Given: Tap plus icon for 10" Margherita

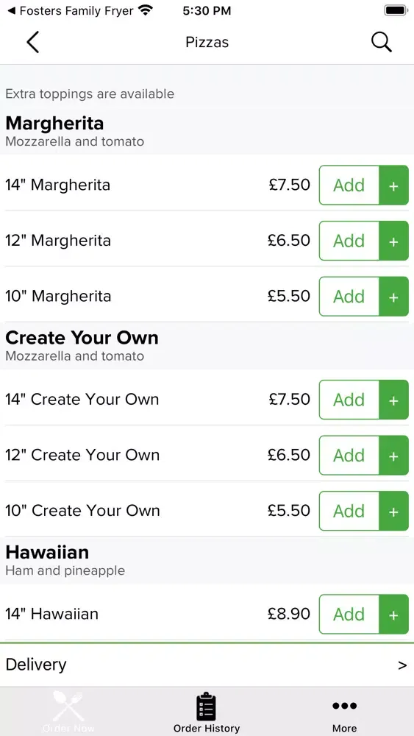Looking at the screenshot, I should point(393,297).
